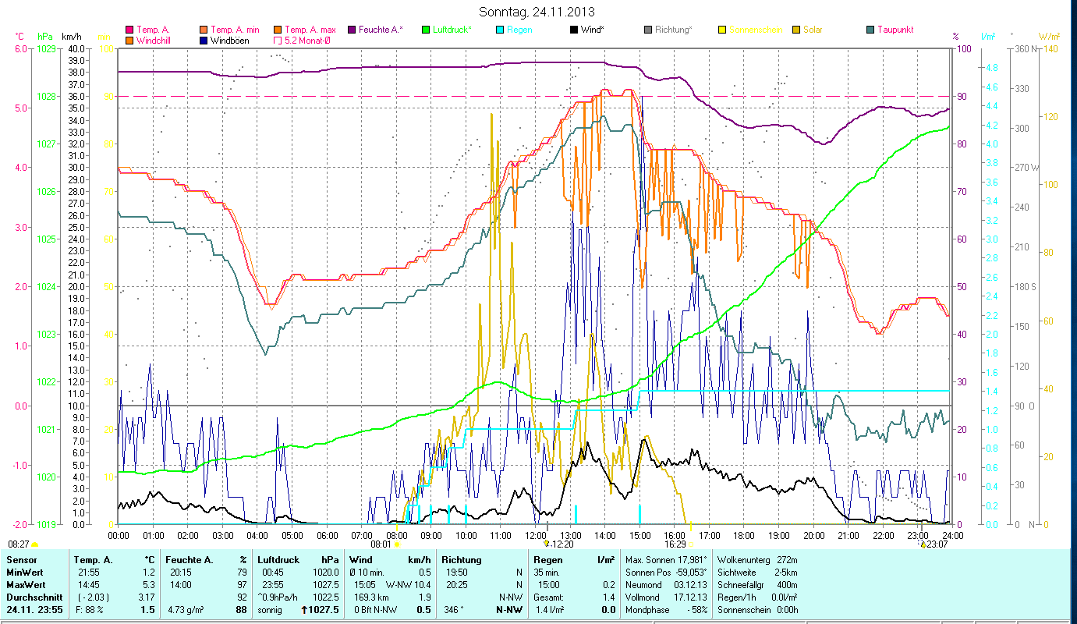The height and width of the screenshot is (624, 1077).
Task: Click the 346 ° wind direction value
Action: (453, 610)
